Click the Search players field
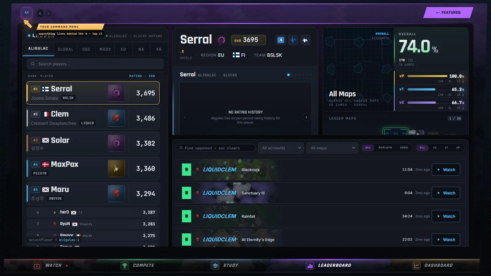Viewport: 491px width, 276px height. pyautogui.click(x=95, y=64)
